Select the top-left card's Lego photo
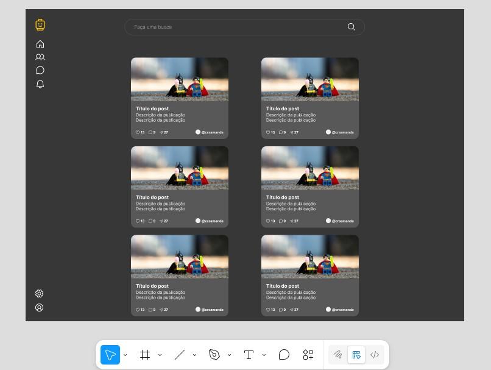 click(180, 79)
